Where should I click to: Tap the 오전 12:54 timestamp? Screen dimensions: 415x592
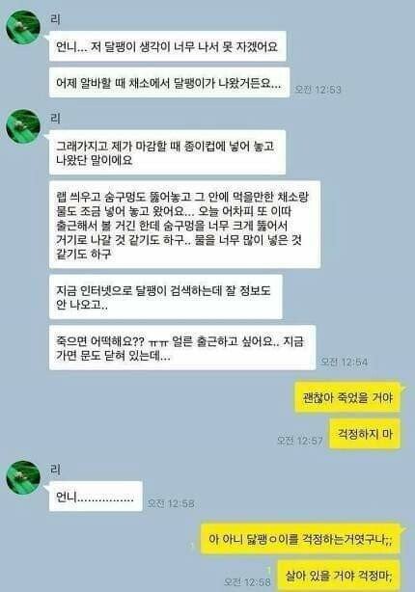click(344, 363)
